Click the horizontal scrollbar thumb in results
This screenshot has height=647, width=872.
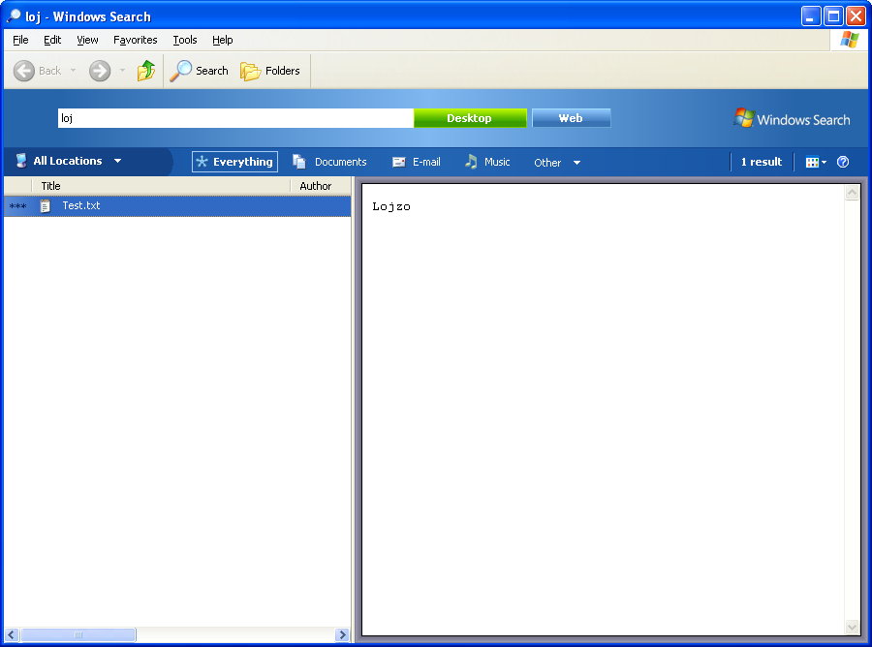78,634
